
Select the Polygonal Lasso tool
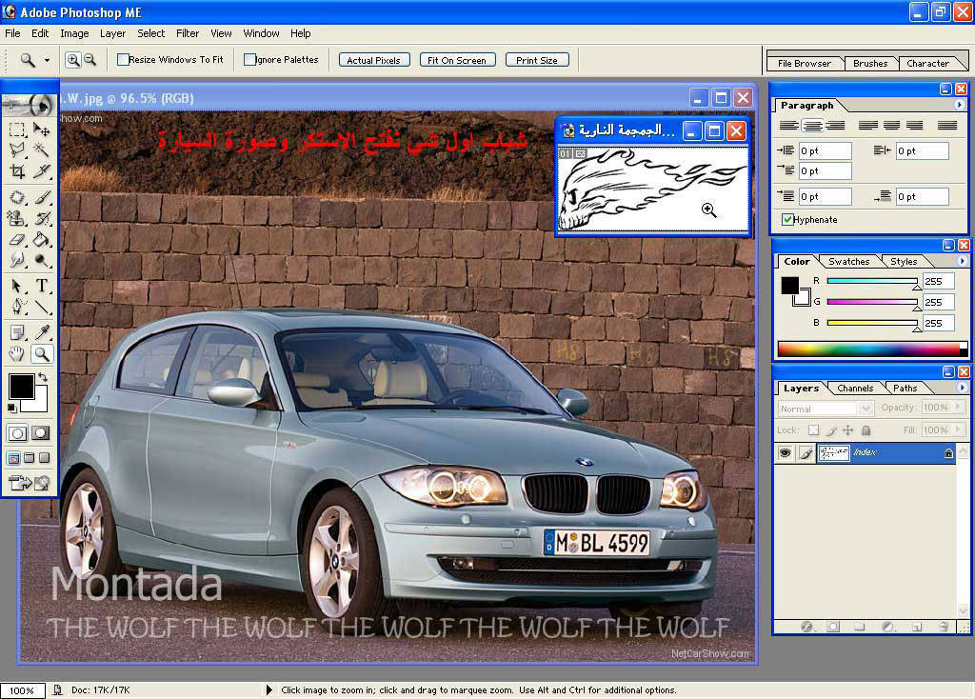click(17, 150)
